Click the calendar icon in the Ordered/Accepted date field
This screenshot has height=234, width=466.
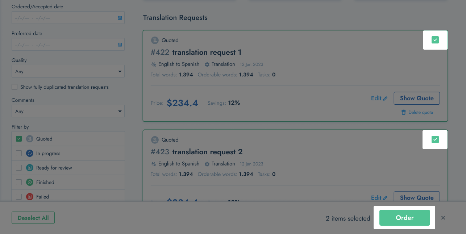(120, 18)
